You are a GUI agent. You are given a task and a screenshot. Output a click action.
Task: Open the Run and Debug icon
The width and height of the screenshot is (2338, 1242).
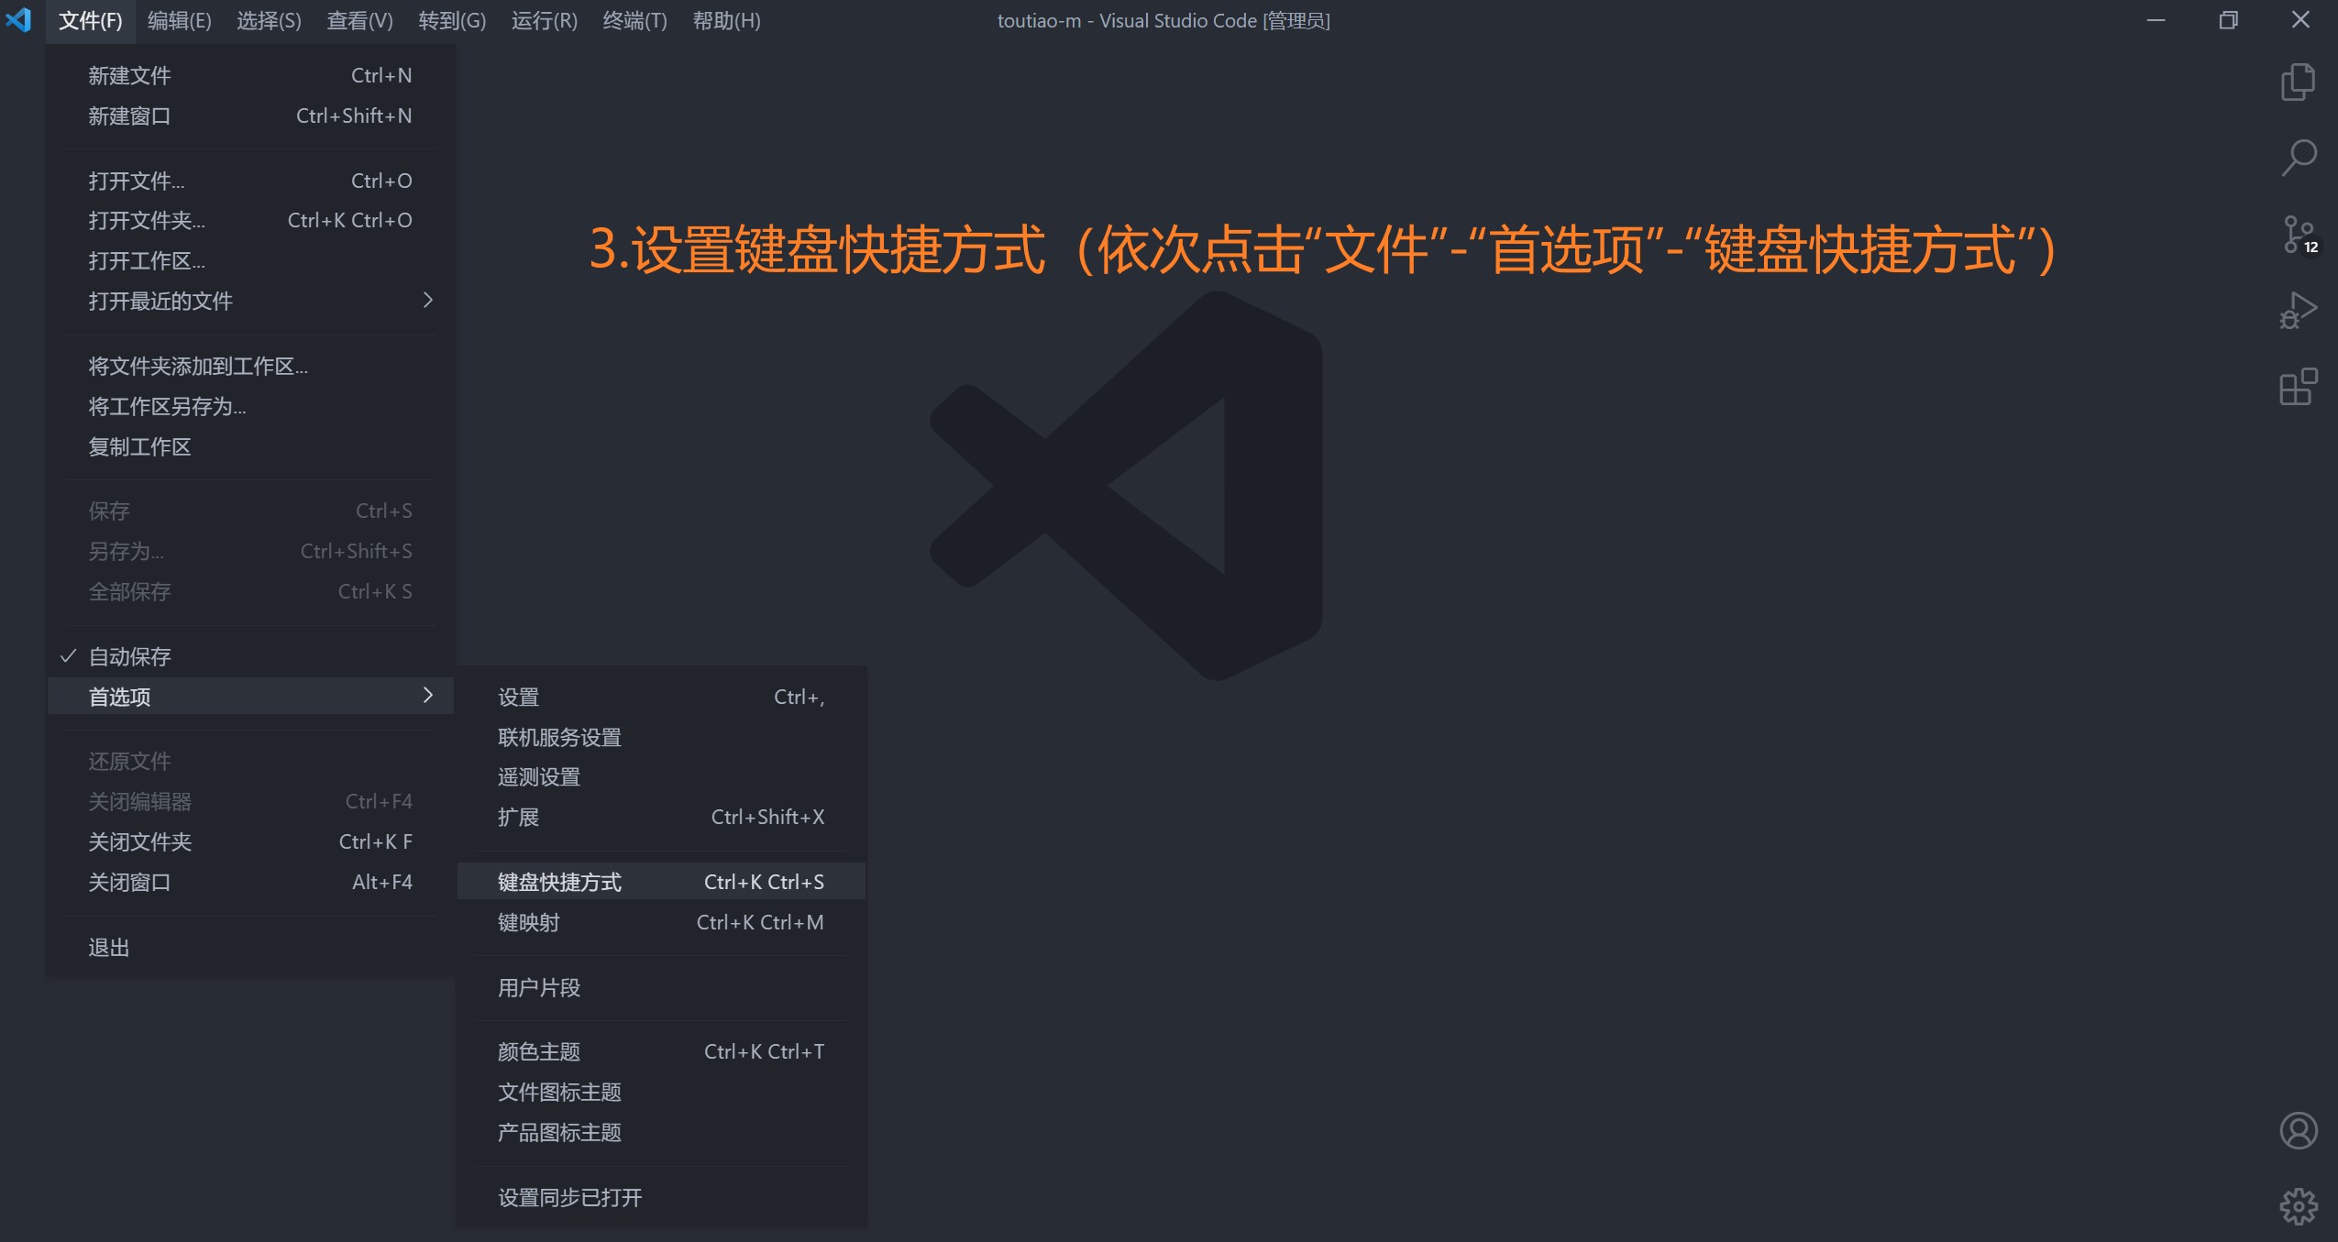point(2298,311)
